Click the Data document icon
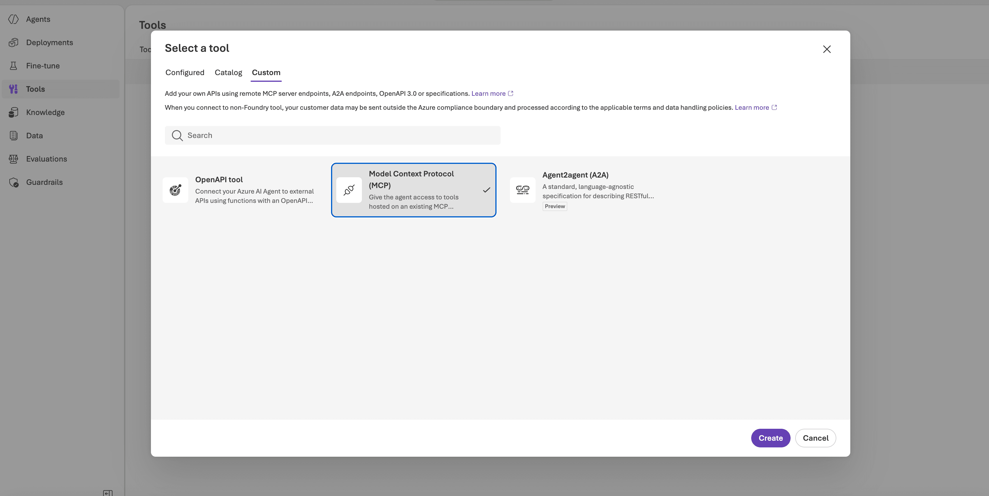This screenshot has width=989, height=496. (13, 135)
